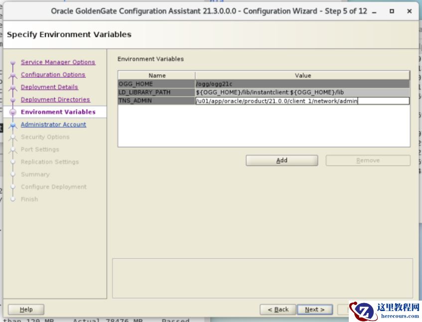Screen dimensions: 422x322
Task: Select the LD_LIBRARY_PATH name cell
Action: click(156, 92)
